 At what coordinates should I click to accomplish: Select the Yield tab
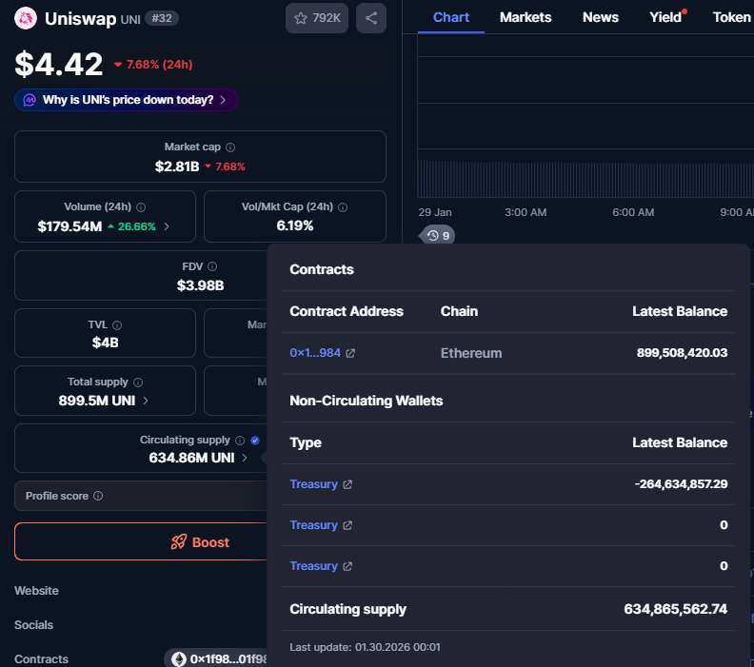[x=665, y=17]
